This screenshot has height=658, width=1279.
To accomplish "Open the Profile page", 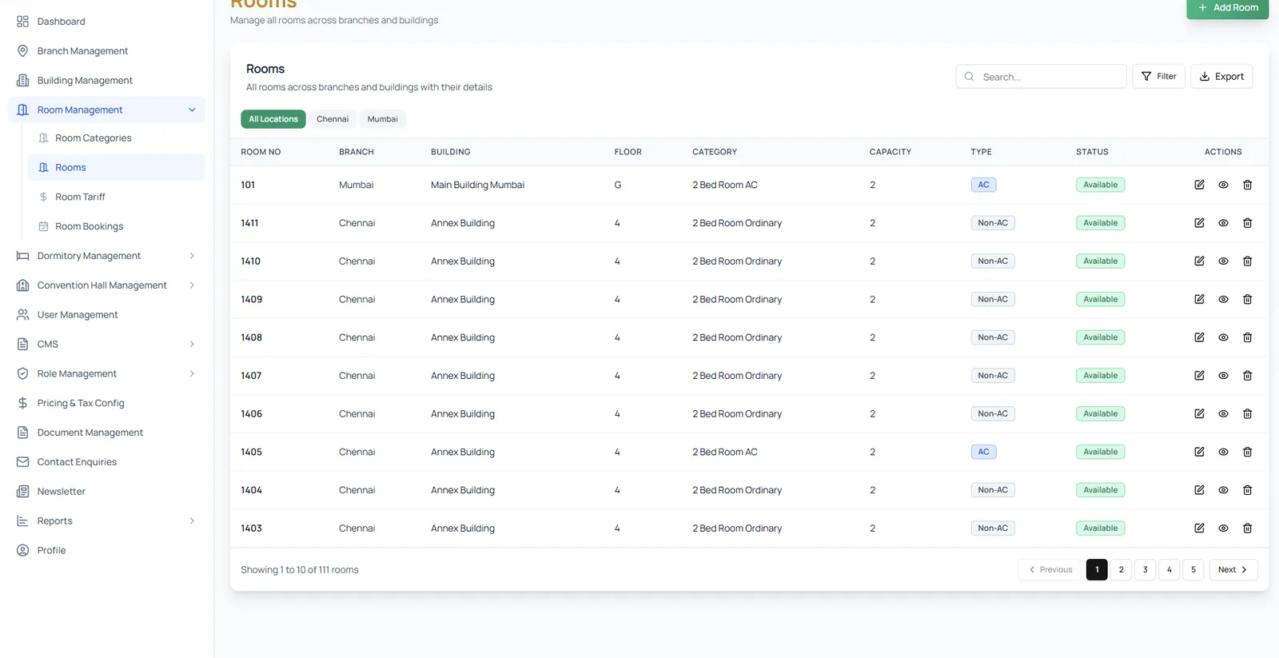I will click(x=106, y=550).
